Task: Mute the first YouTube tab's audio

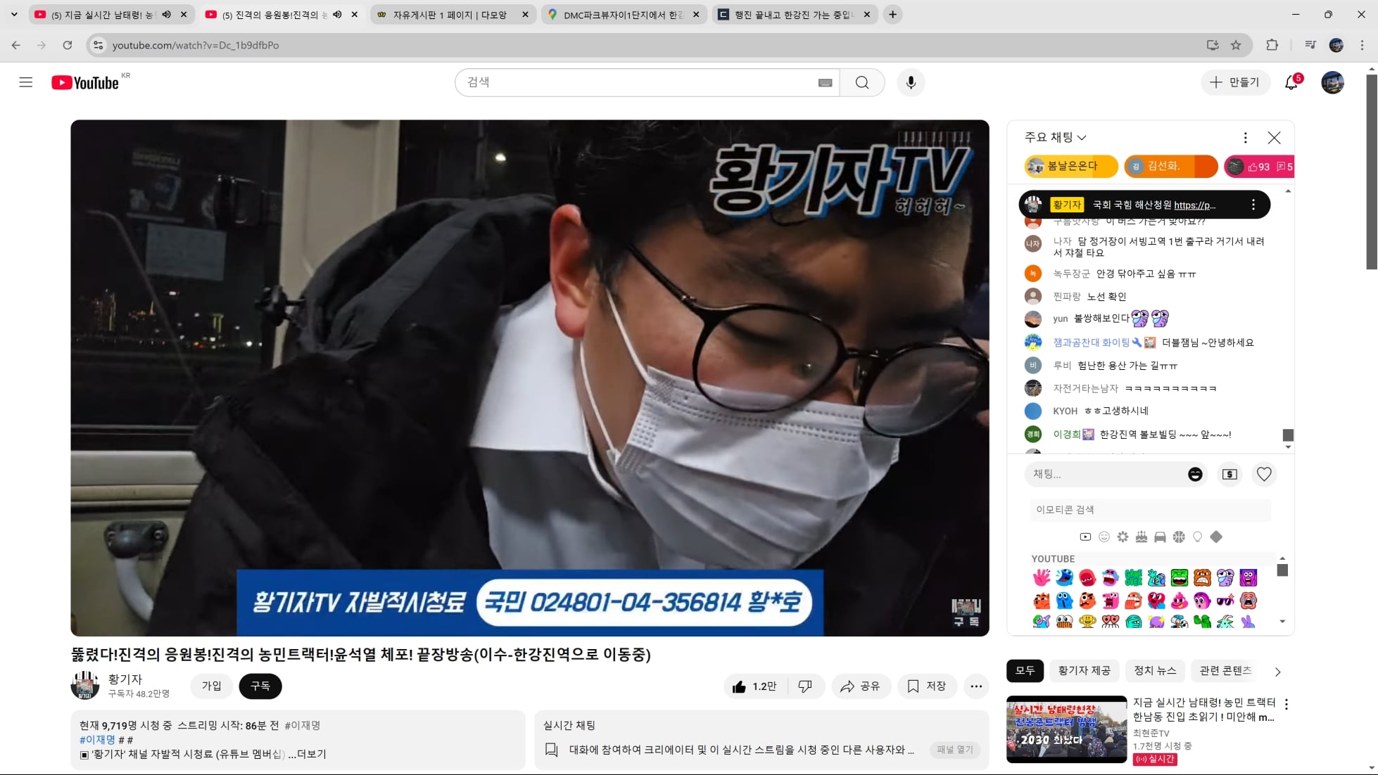Action: coord(167,14)
